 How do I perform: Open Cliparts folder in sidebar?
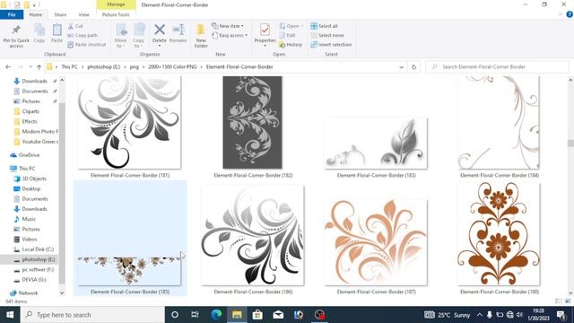click(30, 111)
